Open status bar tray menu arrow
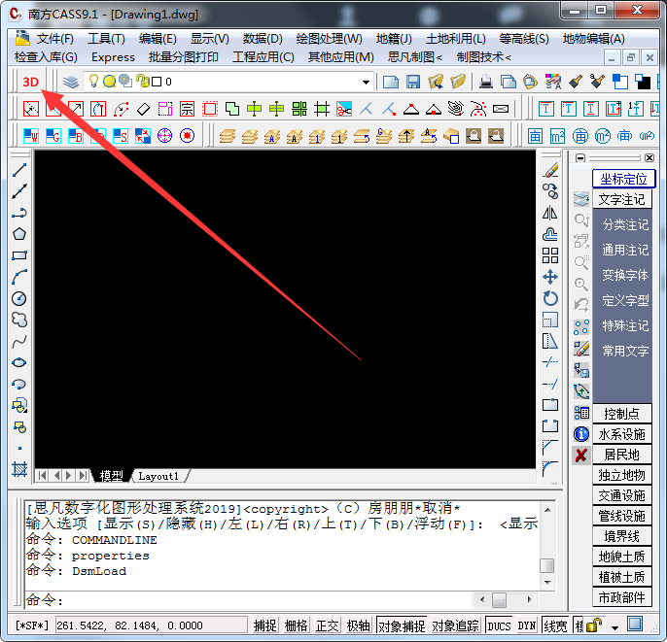Screen dimensions: 667x642 pyautogui.click(x=614, y=627)
